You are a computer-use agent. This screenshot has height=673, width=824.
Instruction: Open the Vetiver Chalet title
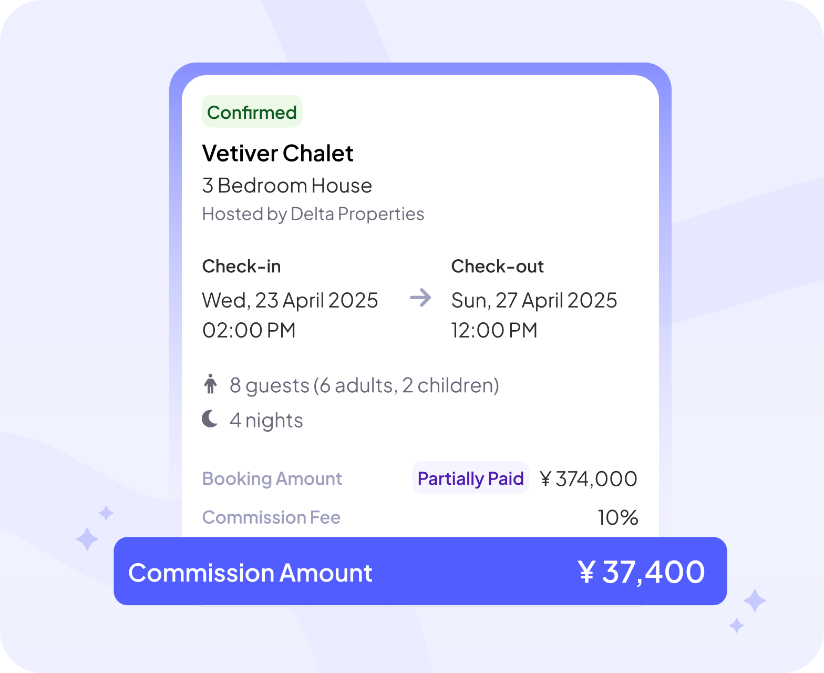coord(277,153)
